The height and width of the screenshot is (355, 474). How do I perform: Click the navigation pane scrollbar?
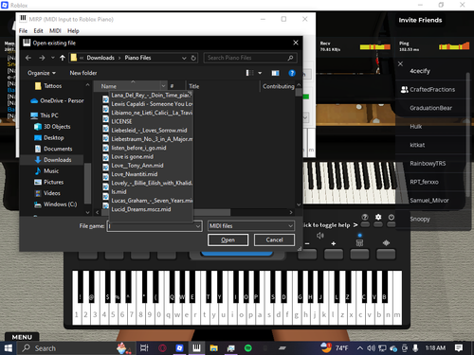pos(87,183)
